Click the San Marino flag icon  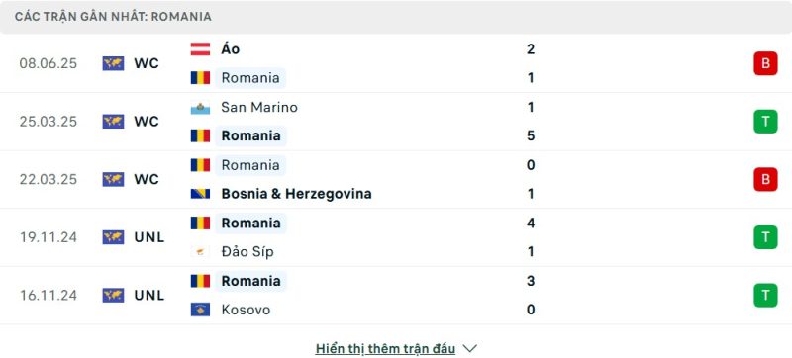(200, 108)
